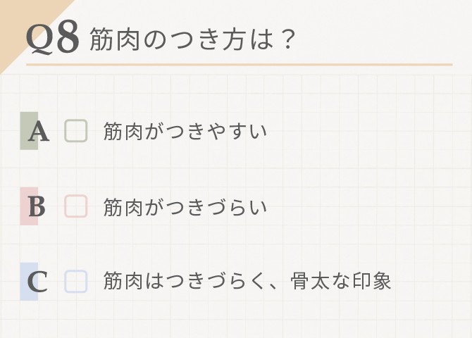472x338 pixels.
Task: Click the green color block behind A
Action: (29, 131)
